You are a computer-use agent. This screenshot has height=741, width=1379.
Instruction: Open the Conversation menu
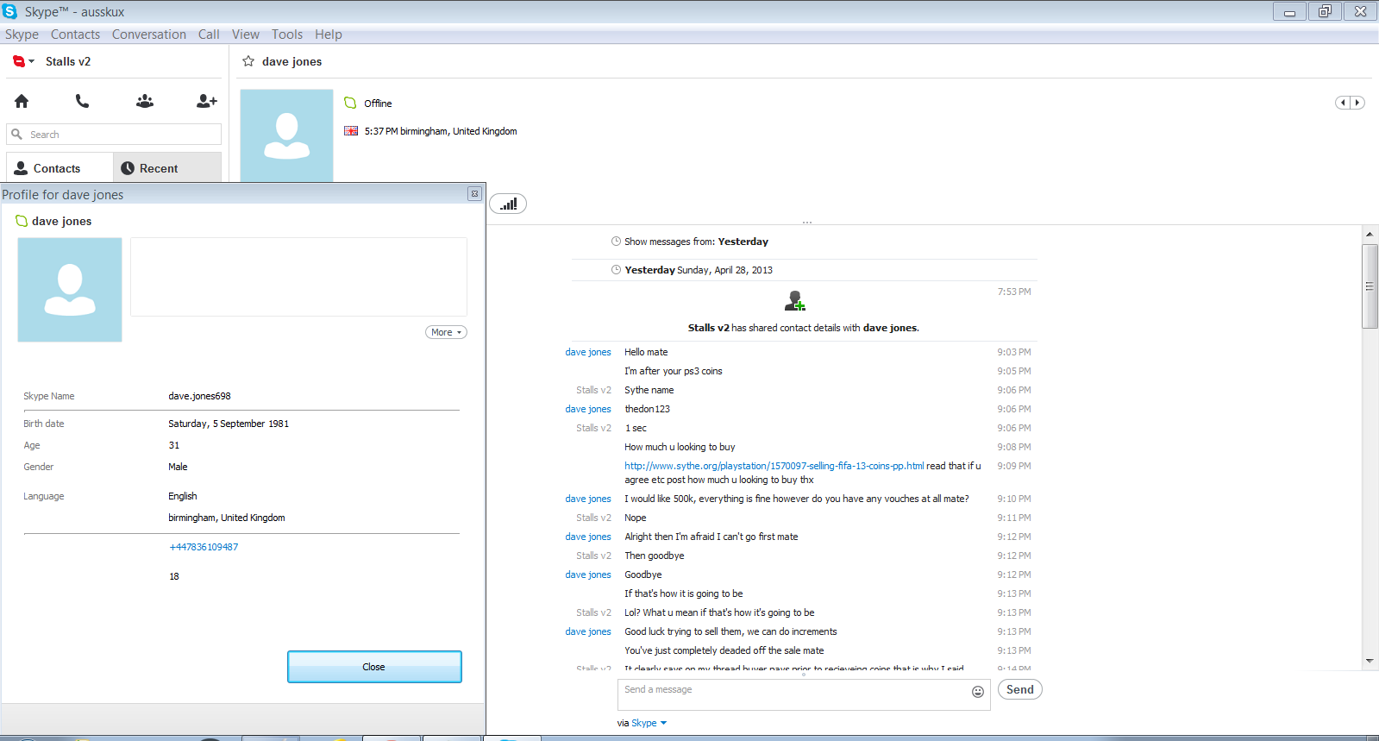pyautogui.click(x=149, y=35)
